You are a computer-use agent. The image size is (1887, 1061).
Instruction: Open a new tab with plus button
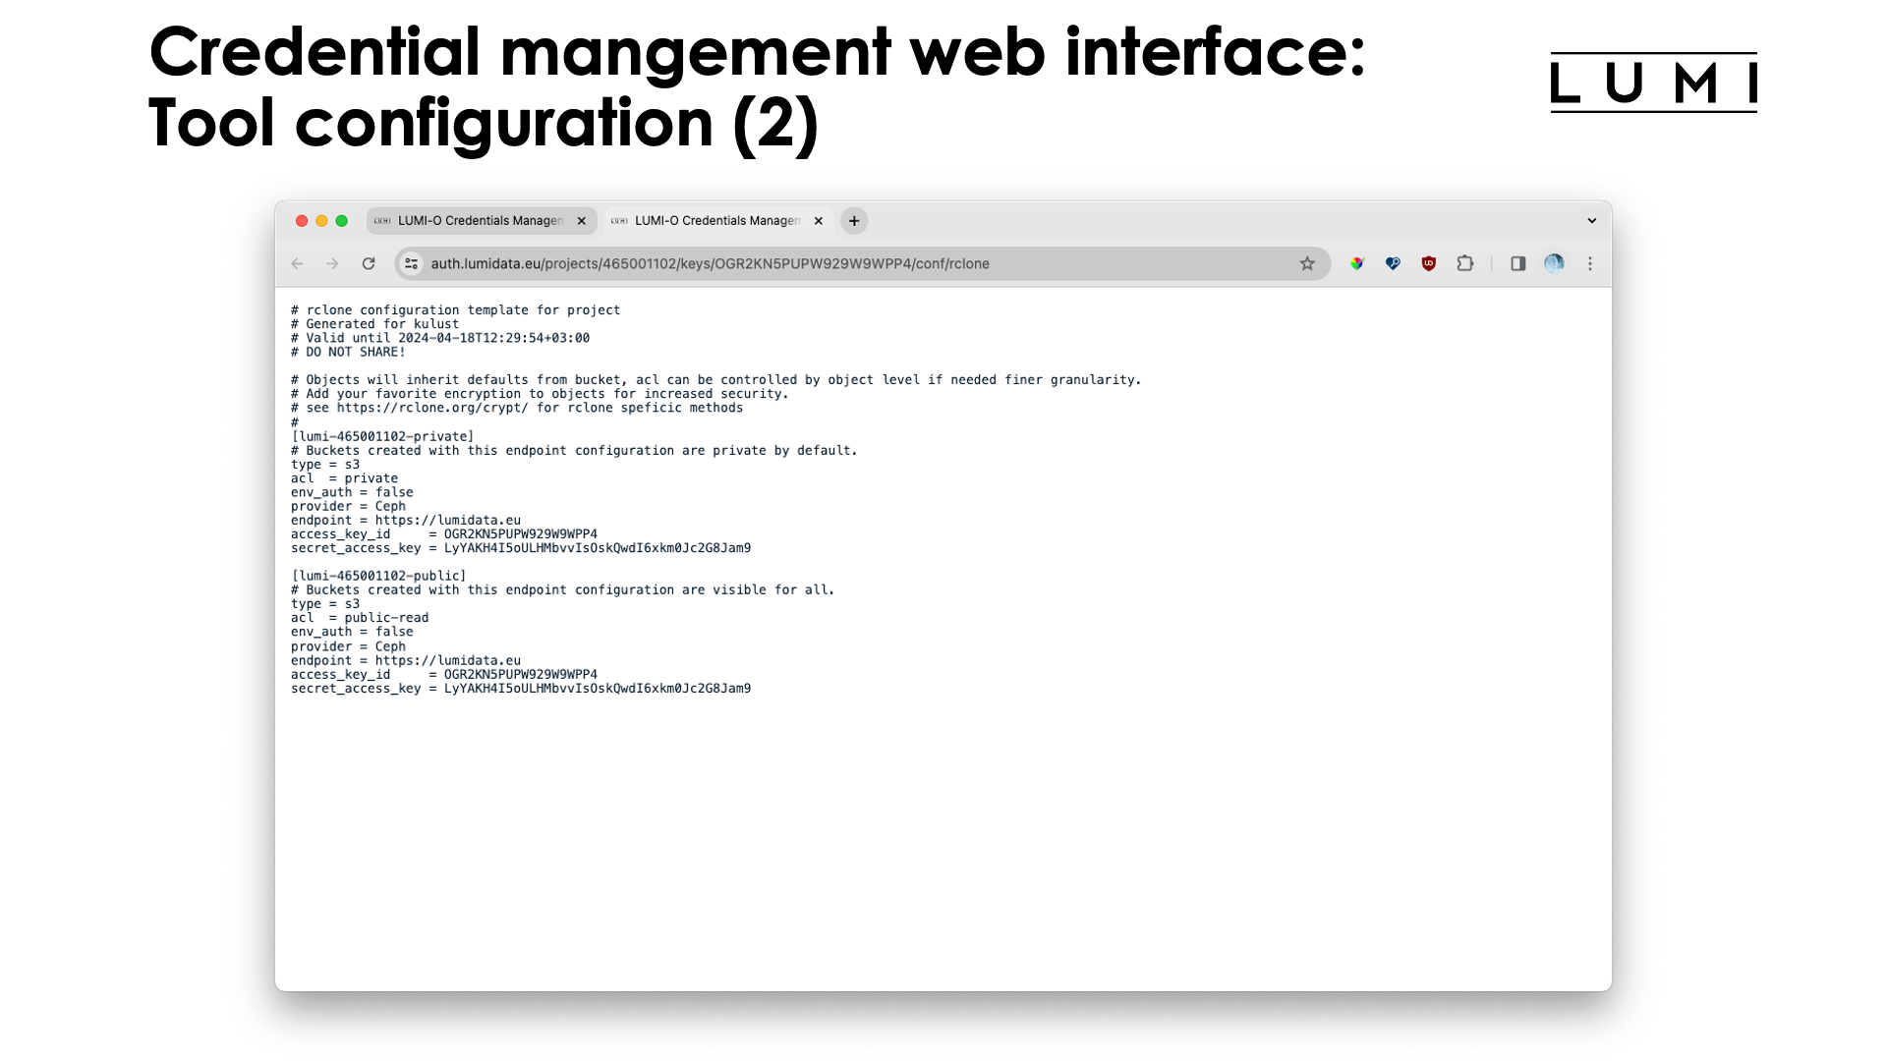[x=854, y=221]
